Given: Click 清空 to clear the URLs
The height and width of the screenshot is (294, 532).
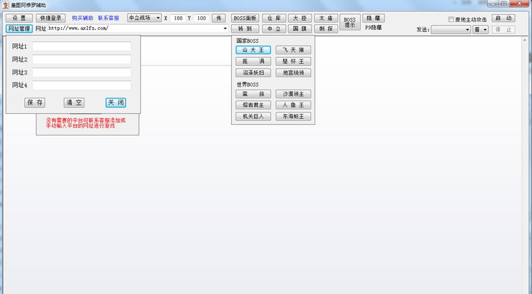Looking at the screenshot, I should point(74,103).
